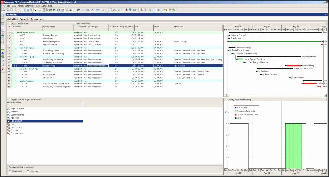The height and width of the screenshot is (177, 329).
Task: Click the red icon in left sidebar
Action: click(3, 69)
